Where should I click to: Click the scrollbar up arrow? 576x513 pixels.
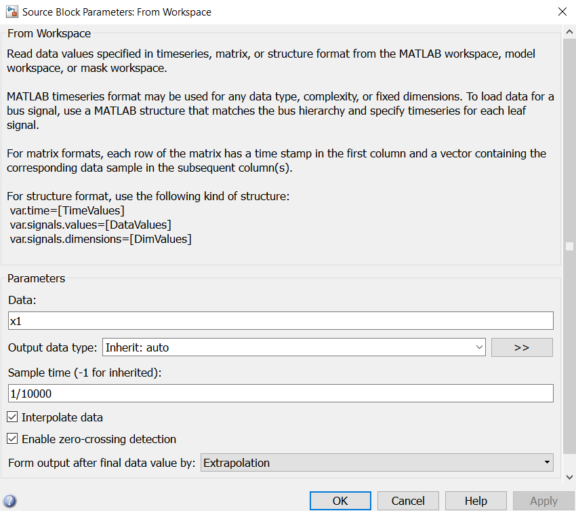[569, 31]
